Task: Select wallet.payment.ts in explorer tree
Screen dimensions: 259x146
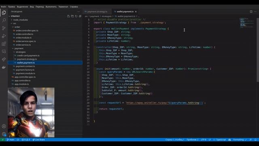Action: 26,63
